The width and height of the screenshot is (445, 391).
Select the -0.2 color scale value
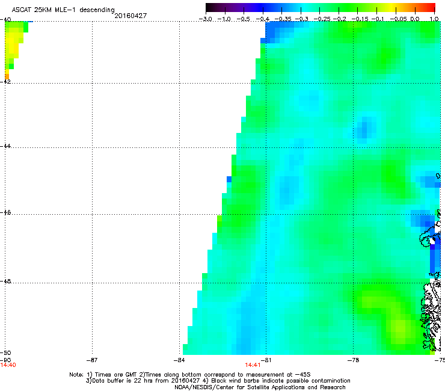click(340, 19)
